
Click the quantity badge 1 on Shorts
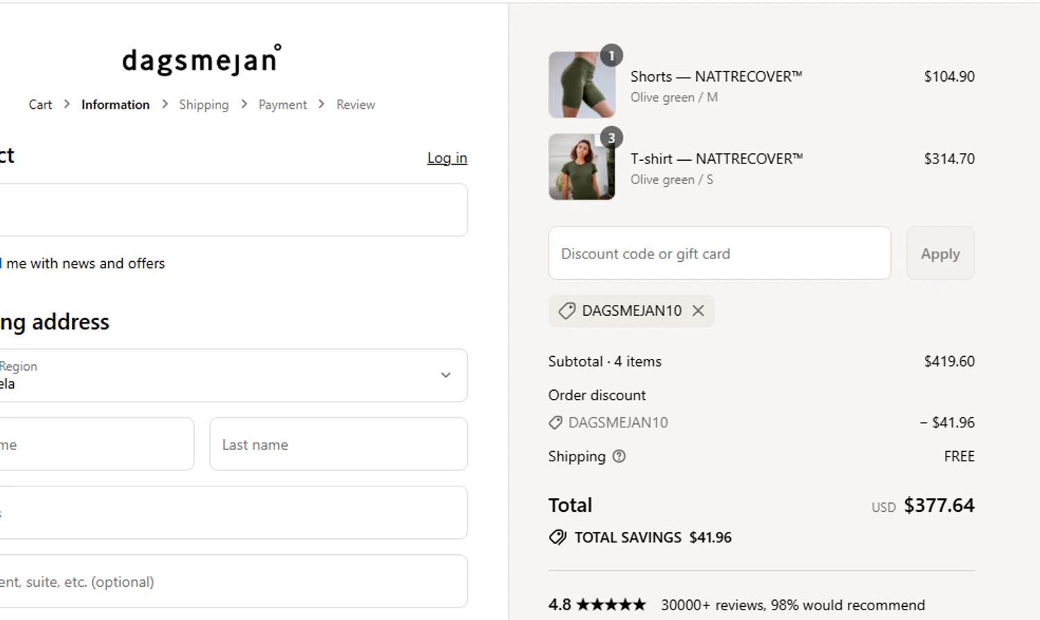(611, 55)
